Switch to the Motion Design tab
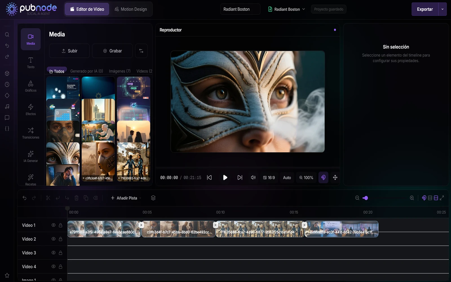Image resolution: width=451 pixels, height=282 pixels. coord(131,9)
